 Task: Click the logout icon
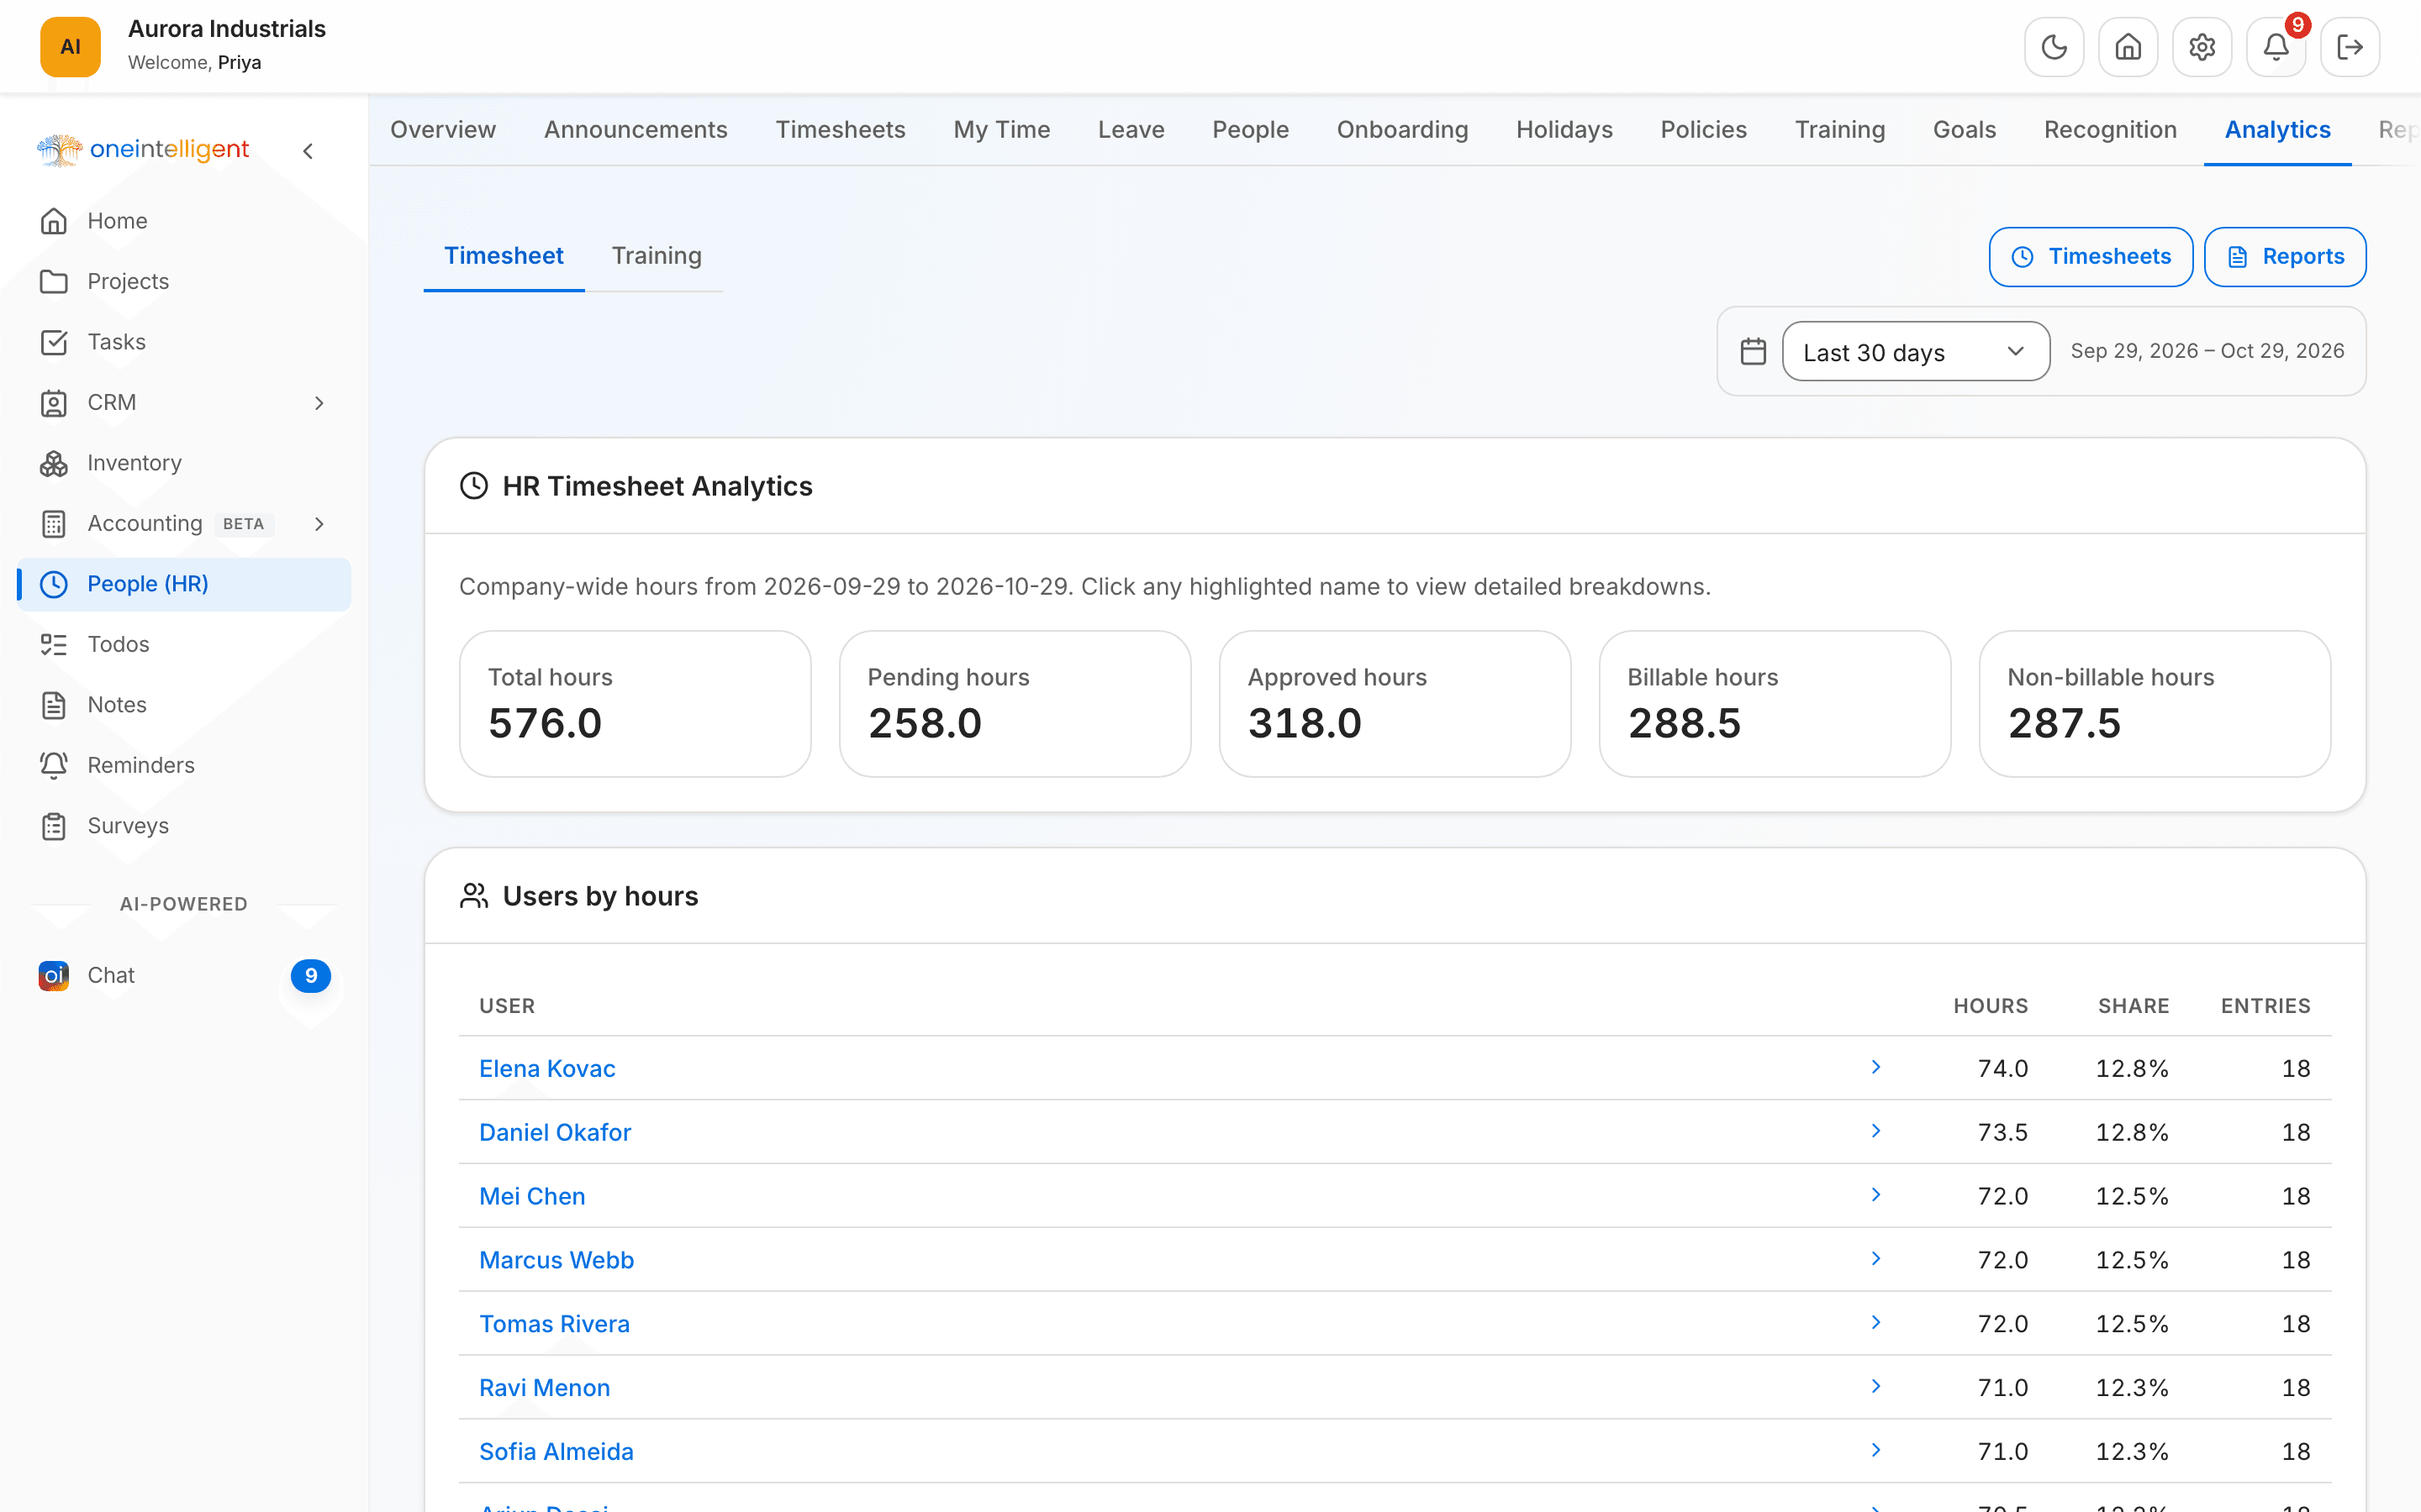(x=2350, y=47)
